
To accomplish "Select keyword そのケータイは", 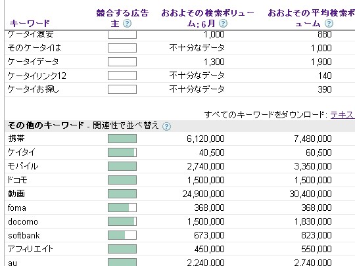I will click(34, 48).
